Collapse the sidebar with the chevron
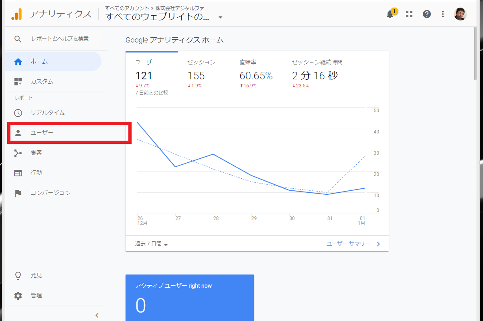Viewport: 483px width, 321px height. [x=97, y=315]
